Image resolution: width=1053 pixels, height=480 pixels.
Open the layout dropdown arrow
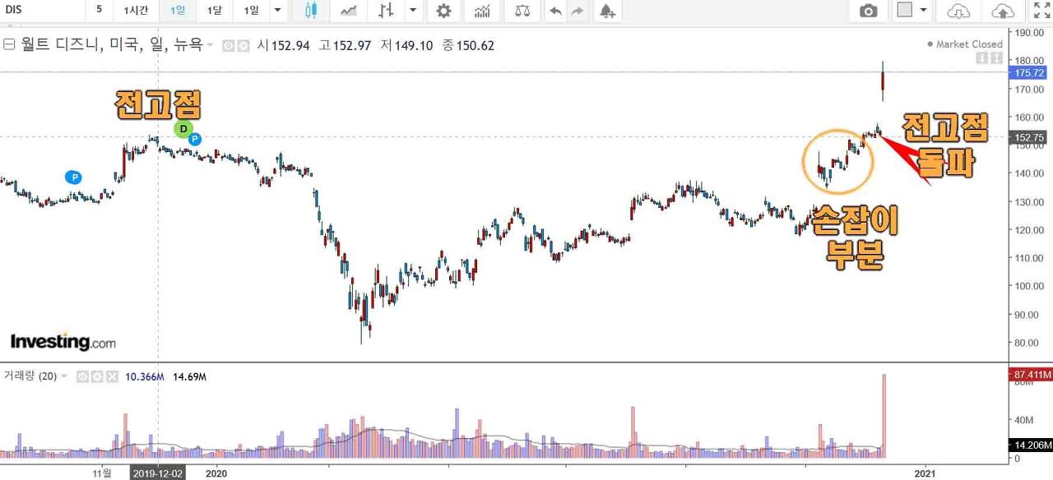924,10
